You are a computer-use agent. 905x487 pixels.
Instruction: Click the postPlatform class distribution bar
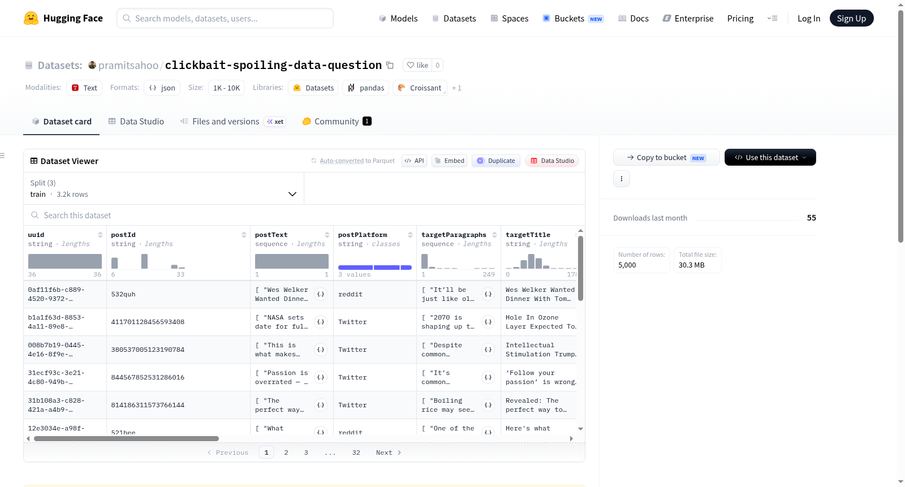pyautogui.click(x=375, y=268)
